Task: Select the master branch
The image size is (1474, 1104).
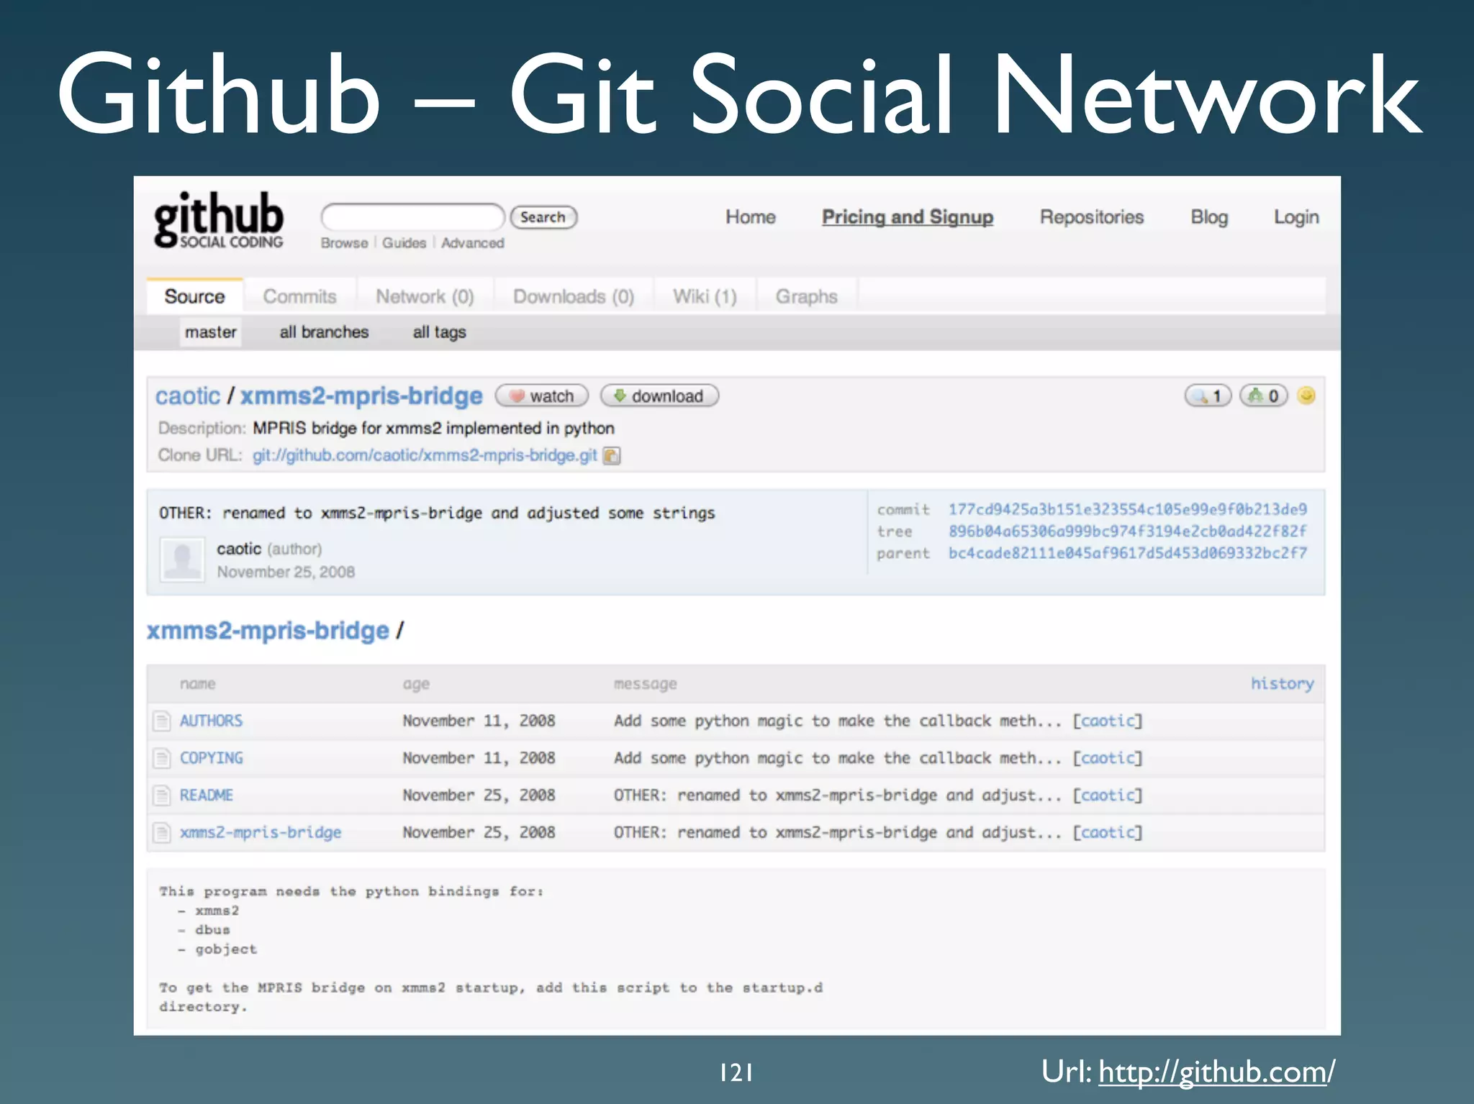Action: click(x=210, y=332)
